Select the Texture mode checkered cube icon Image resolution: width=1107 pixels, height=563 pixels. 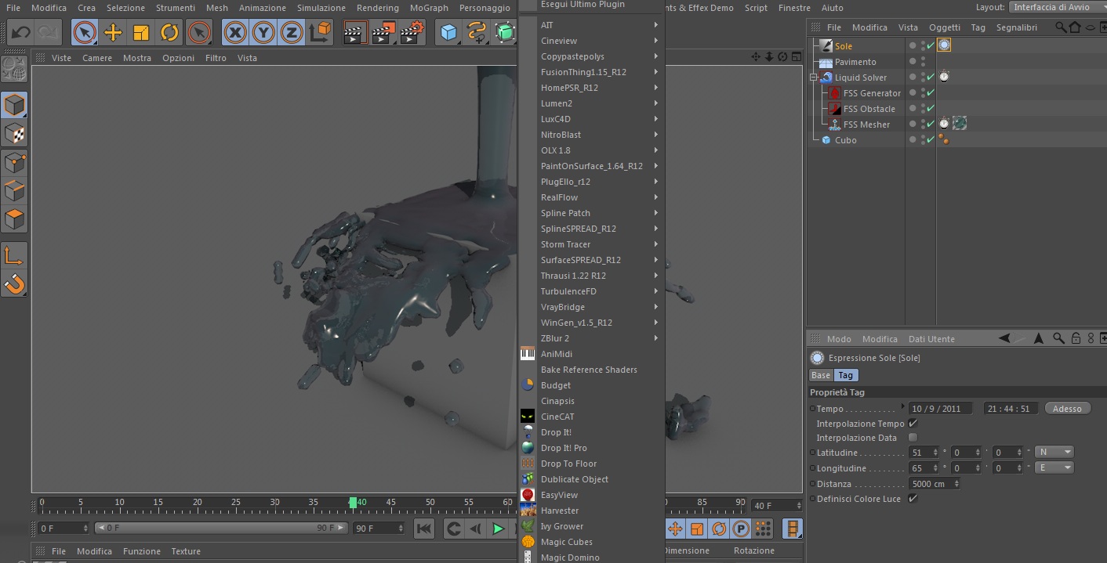[x=14, y=133]
